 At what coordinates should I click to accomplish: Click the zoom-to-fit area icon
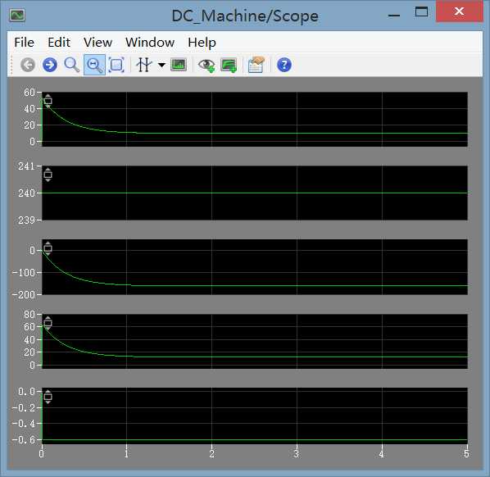pos(116,65)
